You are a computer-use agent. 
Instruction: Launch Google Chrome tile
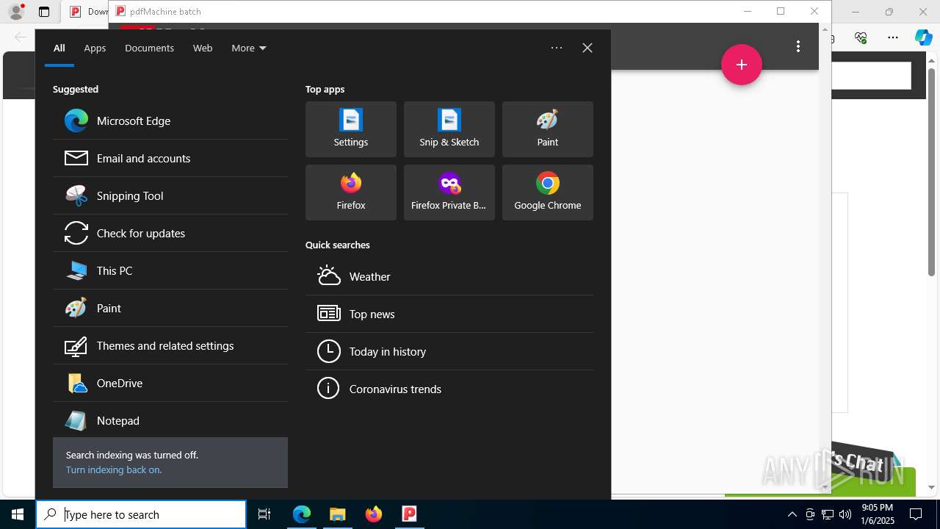[x=548, y=192]
